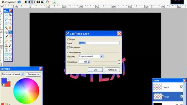187x105 pixels.
Task: Open the antialiasing dropdown arrow
Action: (58, 2)
